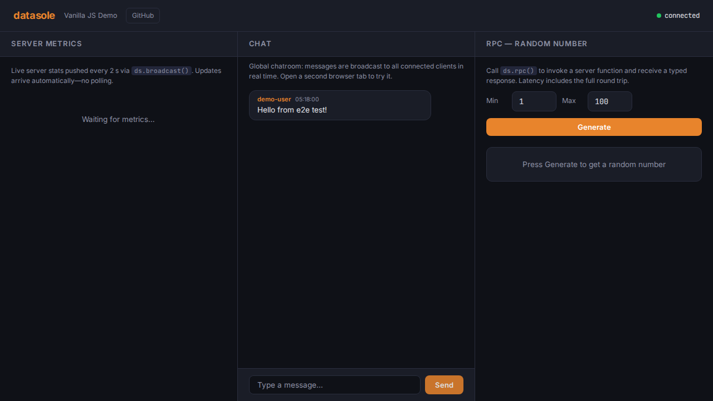Image resolution: width=713 pixels, height=401 pixels.
Task: Click the datasole logo
Action: (x=34, y=16)
